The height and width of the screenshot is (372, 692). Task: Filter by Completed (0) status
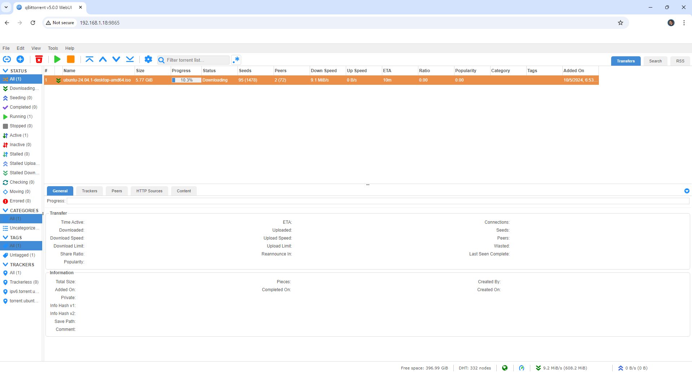click(21, 107)
